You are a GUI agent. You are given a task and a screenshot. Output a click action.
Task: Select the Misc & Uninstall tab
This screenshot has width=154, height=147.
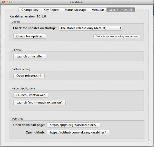click(x=121, y=10)
